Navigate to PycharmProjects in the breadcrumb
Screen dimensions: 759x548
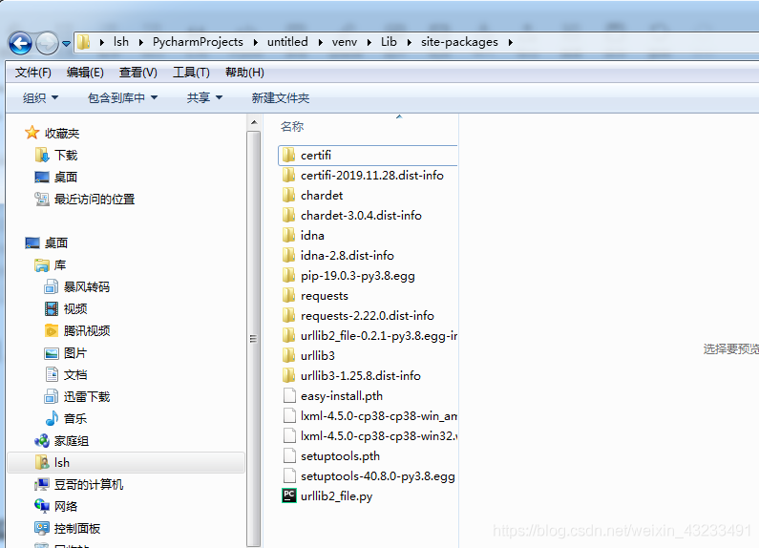pyautogui.click(x=198, y=42)
